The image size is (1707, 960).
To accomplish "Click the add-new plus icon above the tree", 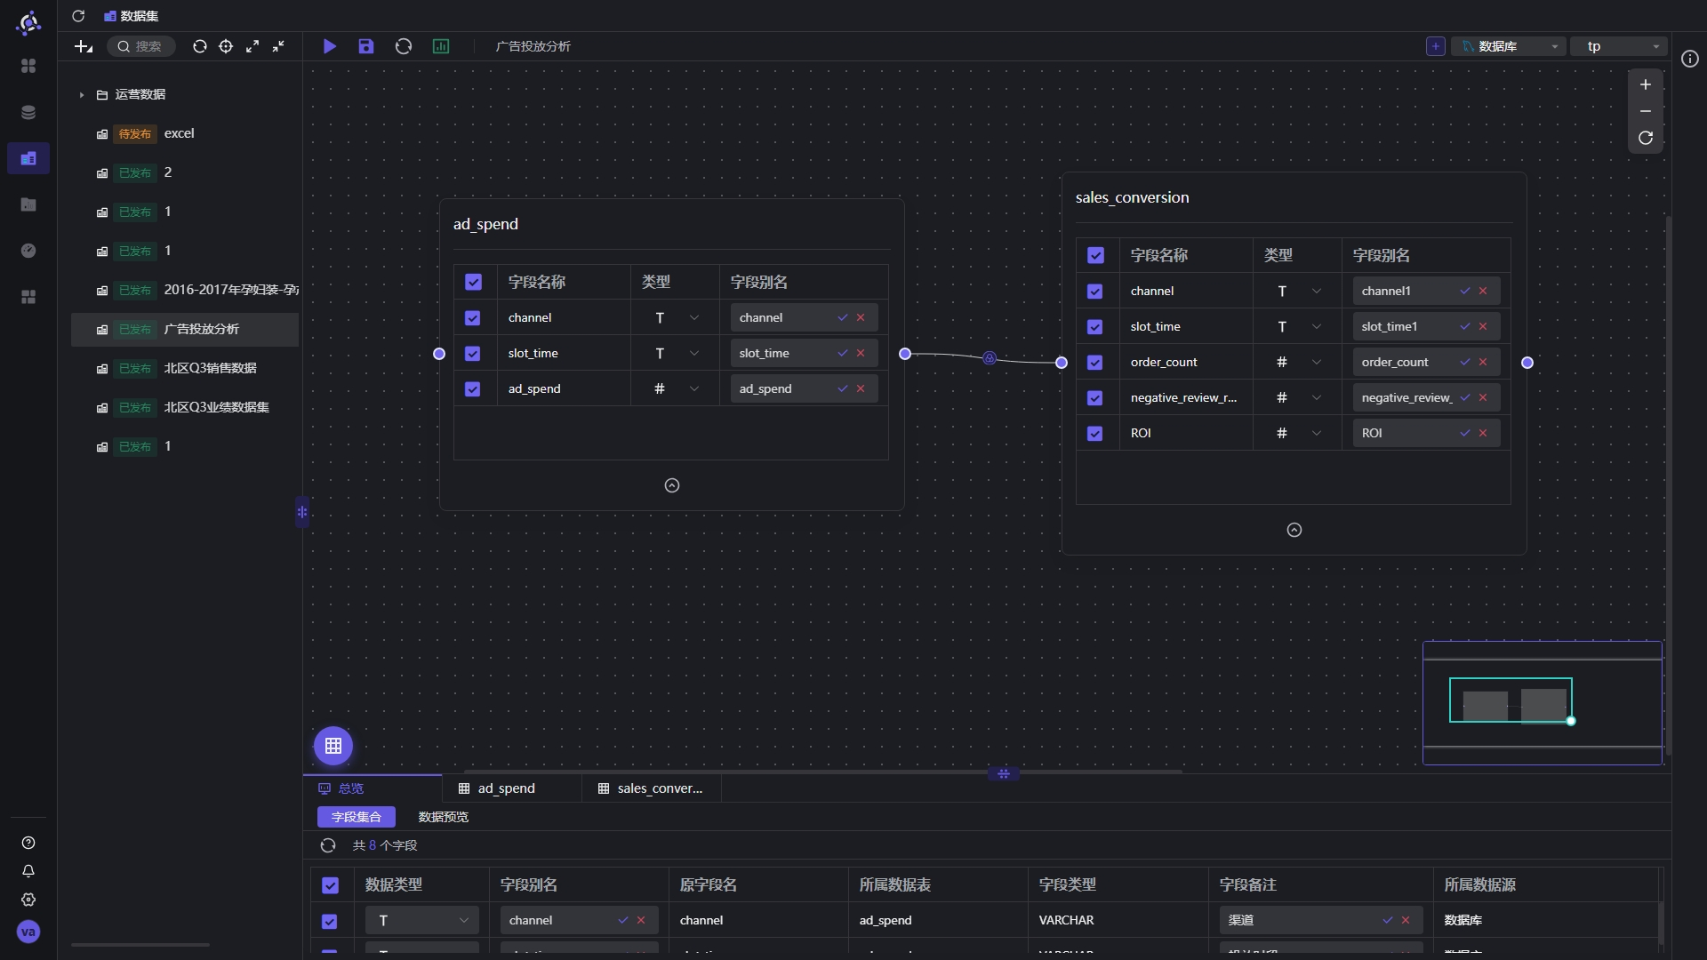I will [84, 46].
